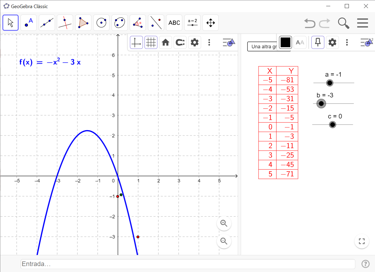Open the black color swatch picker
The height and width of the screenshot is (272, 375).
(x=285, y=42)
